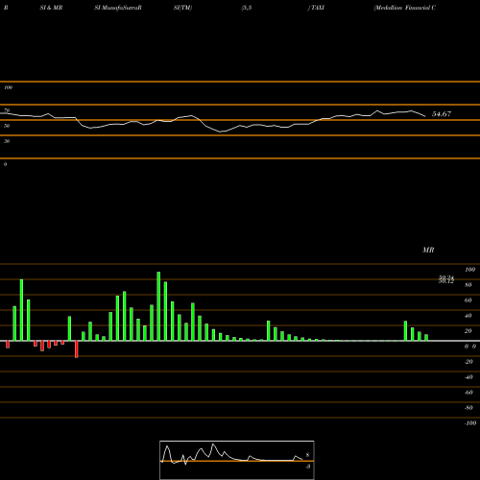Click the -3 label in the mini chart

coord(307,467)
